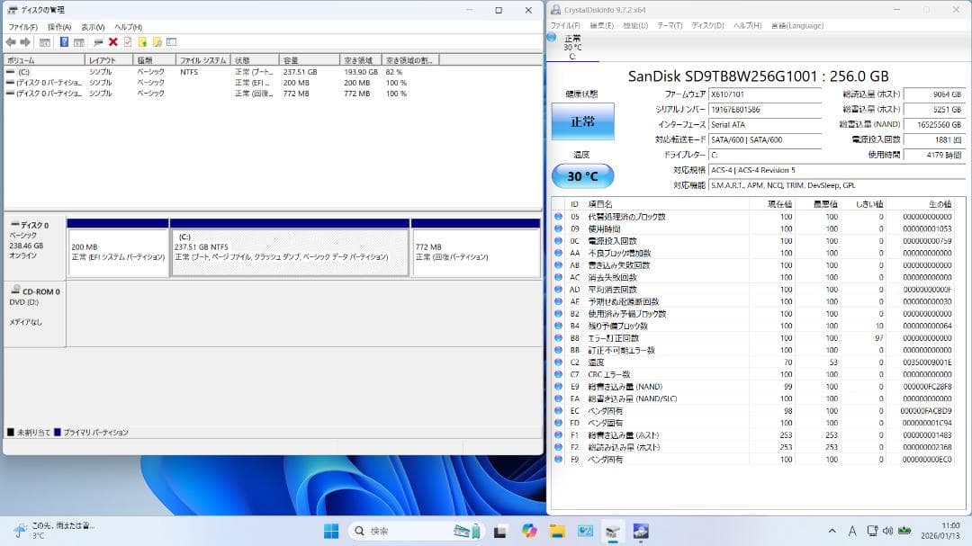Click the forward arrow in Disk Management toolbar
The height and width of the screenshot is (546, 972).
24,40
